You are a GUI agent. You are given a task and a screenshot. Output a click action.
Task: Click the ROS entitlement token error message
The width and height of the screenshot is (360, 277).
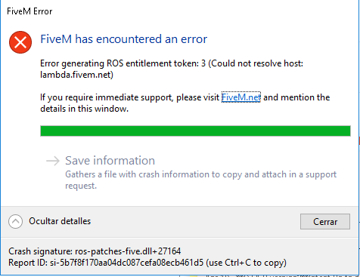172,69
